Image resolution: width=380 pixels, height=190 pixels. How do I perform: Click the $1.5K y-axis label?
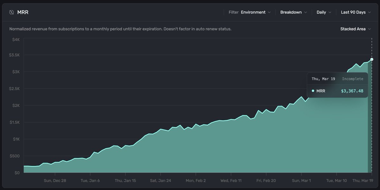click(15, 122)
